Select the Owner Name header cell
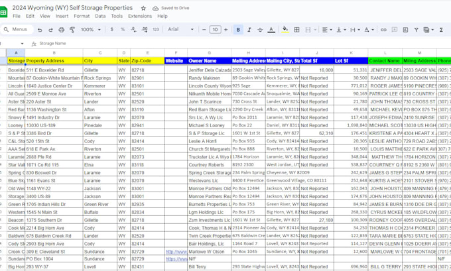The image size is (451, 271). [x=209, y=61]
